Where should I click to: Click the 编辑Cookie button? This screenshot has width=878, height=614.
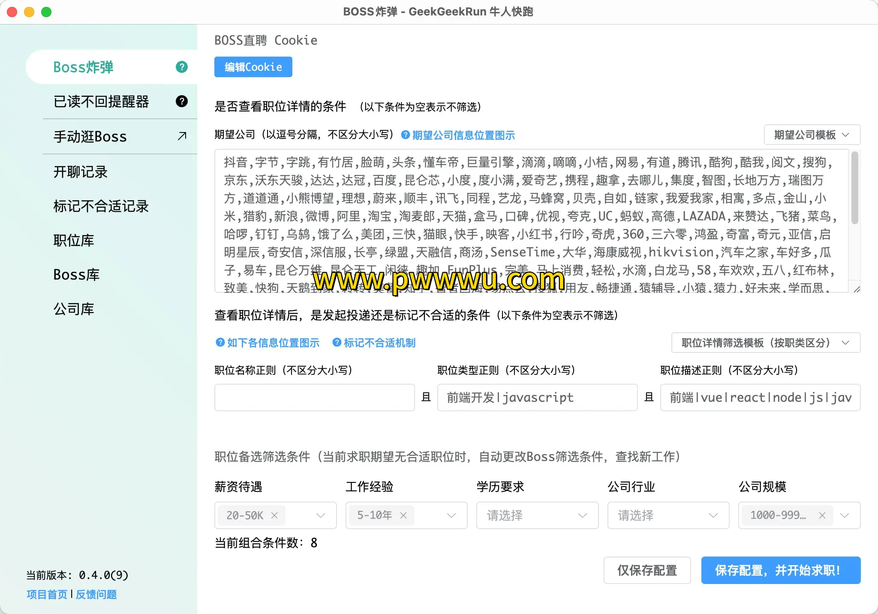253,67
